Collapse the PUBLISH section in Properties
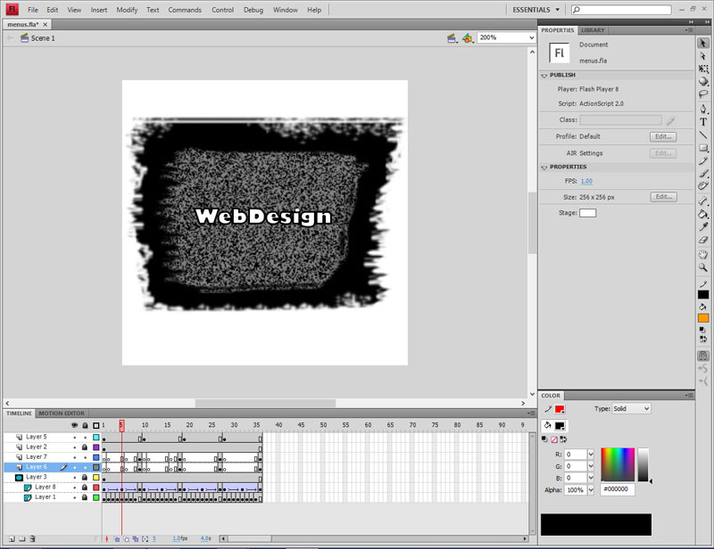 (x=544, y=76)
